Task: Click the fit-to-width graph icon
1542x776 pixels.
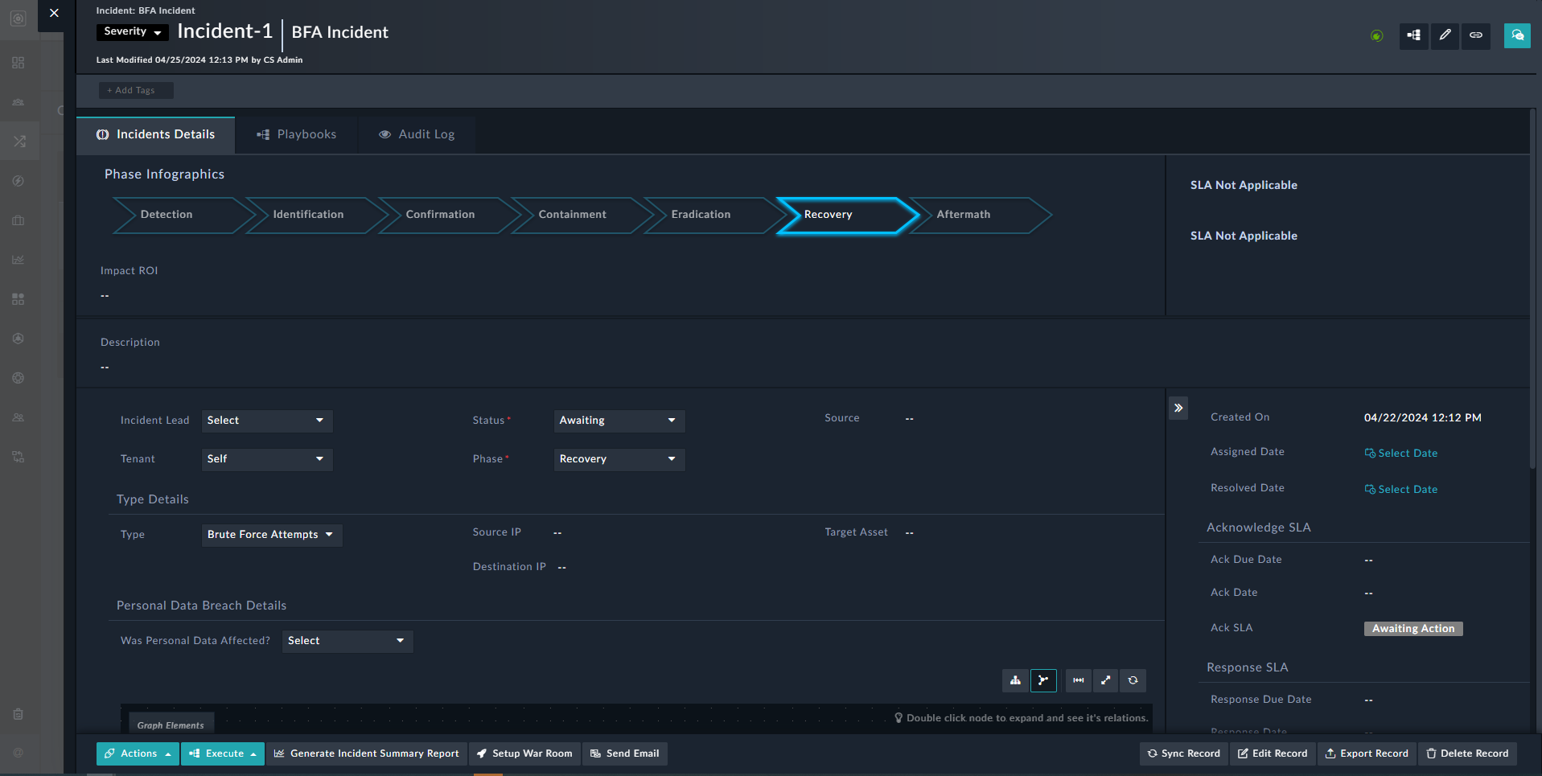Action: 1079,680
